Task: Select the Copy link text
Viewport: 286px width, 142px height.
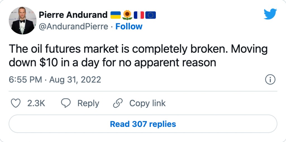Action: click(x=147, y=103)
